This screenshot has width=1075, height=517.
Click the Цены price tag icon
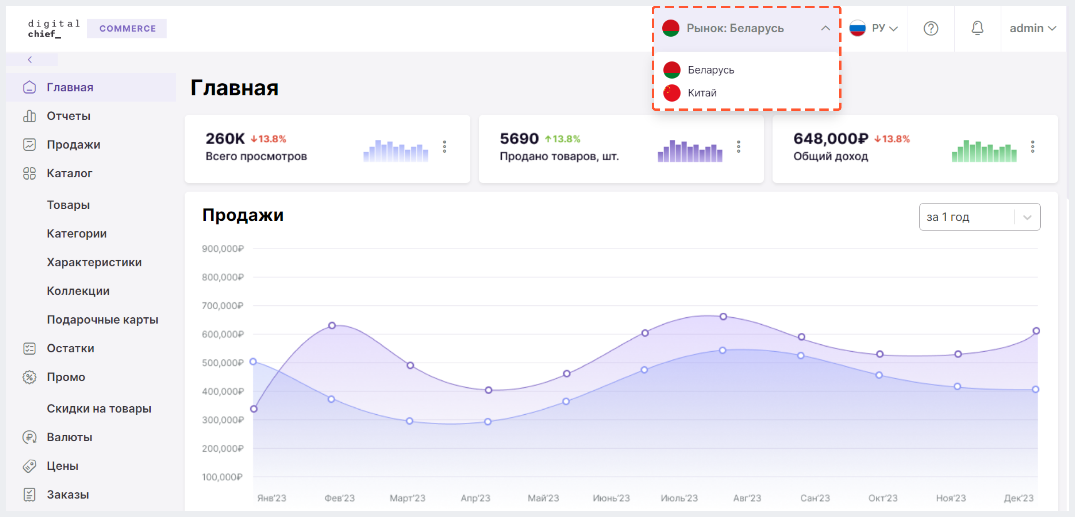point(29,466)
